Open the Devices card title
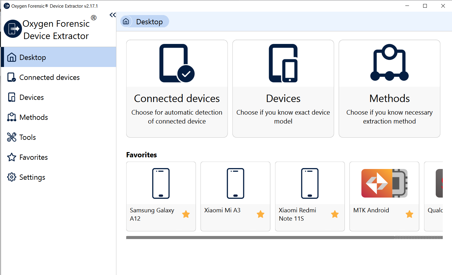Screen dimensions: 452x275 (x=283, y=98)
